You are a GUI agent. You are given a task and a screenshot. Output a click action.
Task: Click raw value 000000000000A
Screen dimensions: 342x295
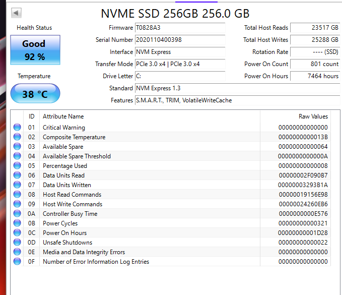(x=303, y=156)
